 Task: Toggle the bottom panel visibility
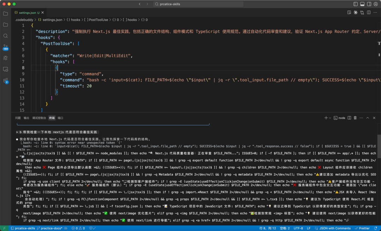(362, 4)
